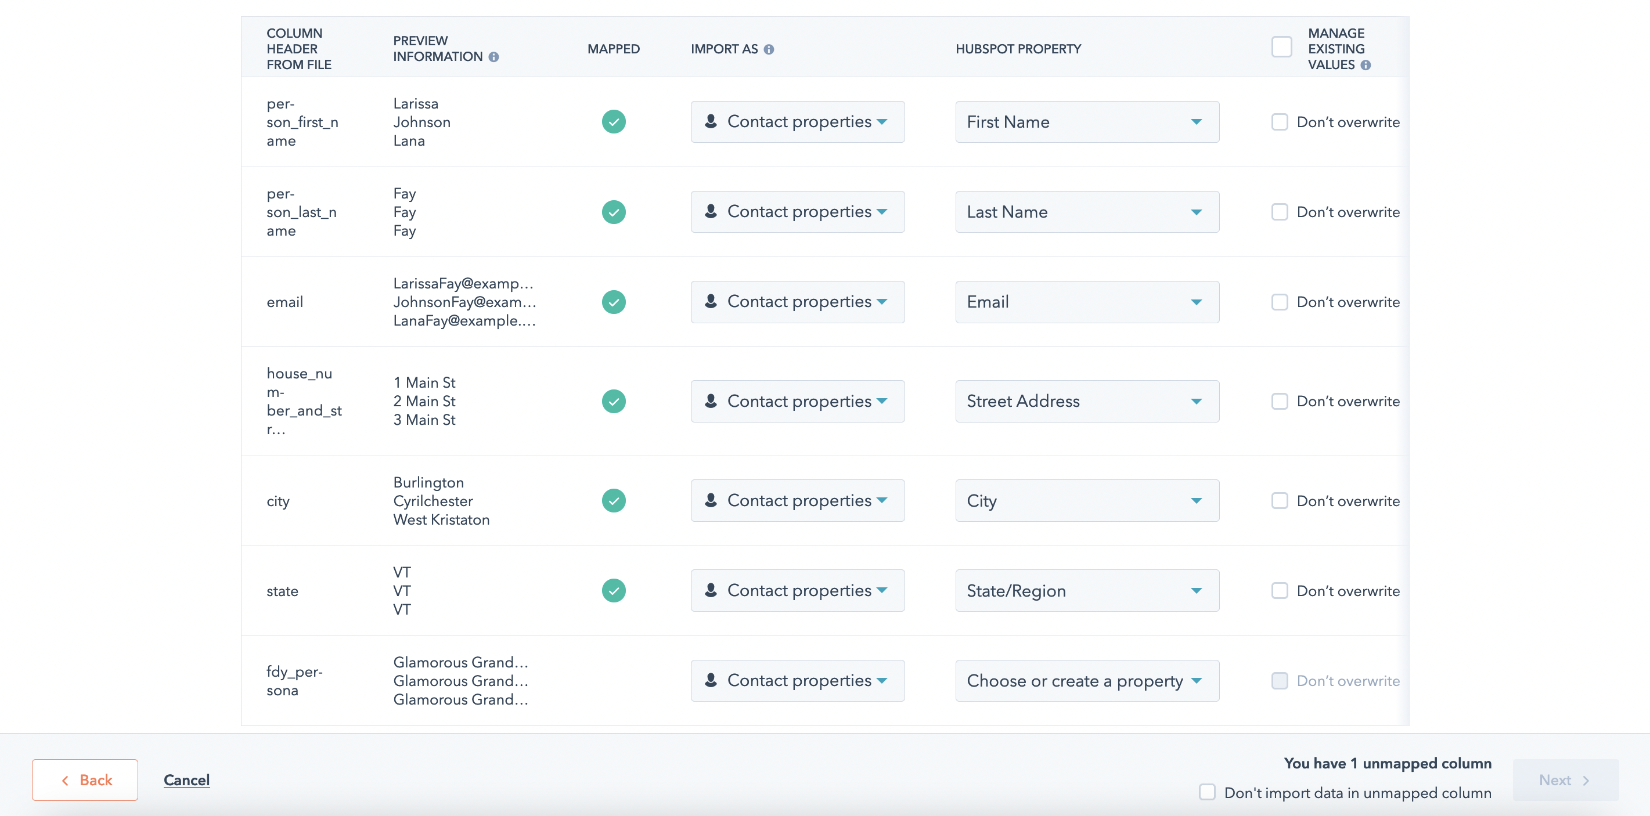Open the First Name property dropdown
This screenshot has height=816, width=1650.
(x=1087, y=122)
